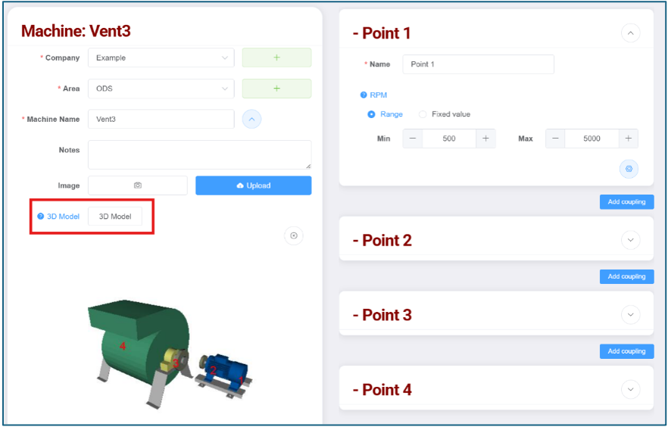Click the camera icon in the Image field
This screenshot has height=430, width=671.
[138, 185]
